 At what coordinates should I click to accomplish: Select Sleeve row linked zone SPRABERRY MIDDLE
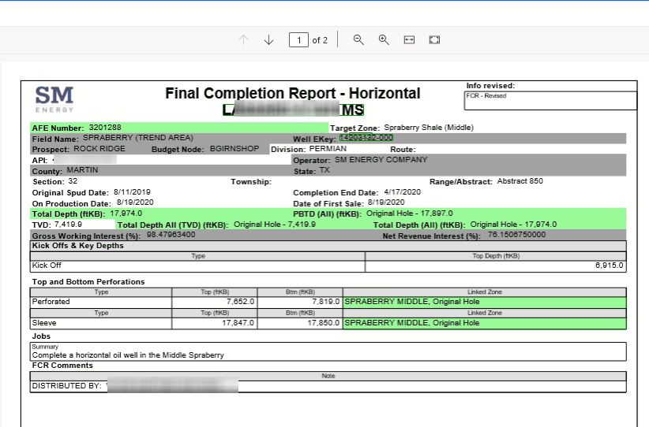click(485, 323)
